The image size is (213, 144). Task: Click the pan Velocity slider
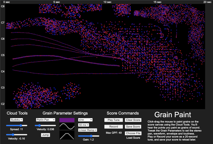tap(45, 126)
